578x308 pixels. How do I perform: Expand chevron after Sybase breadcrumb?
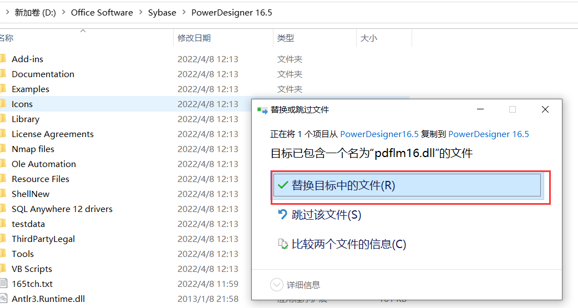point(184,13)
